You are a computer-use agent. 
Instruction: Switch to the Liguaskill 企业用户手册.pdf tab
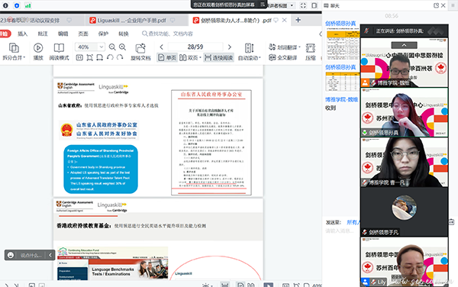[131, 20]
